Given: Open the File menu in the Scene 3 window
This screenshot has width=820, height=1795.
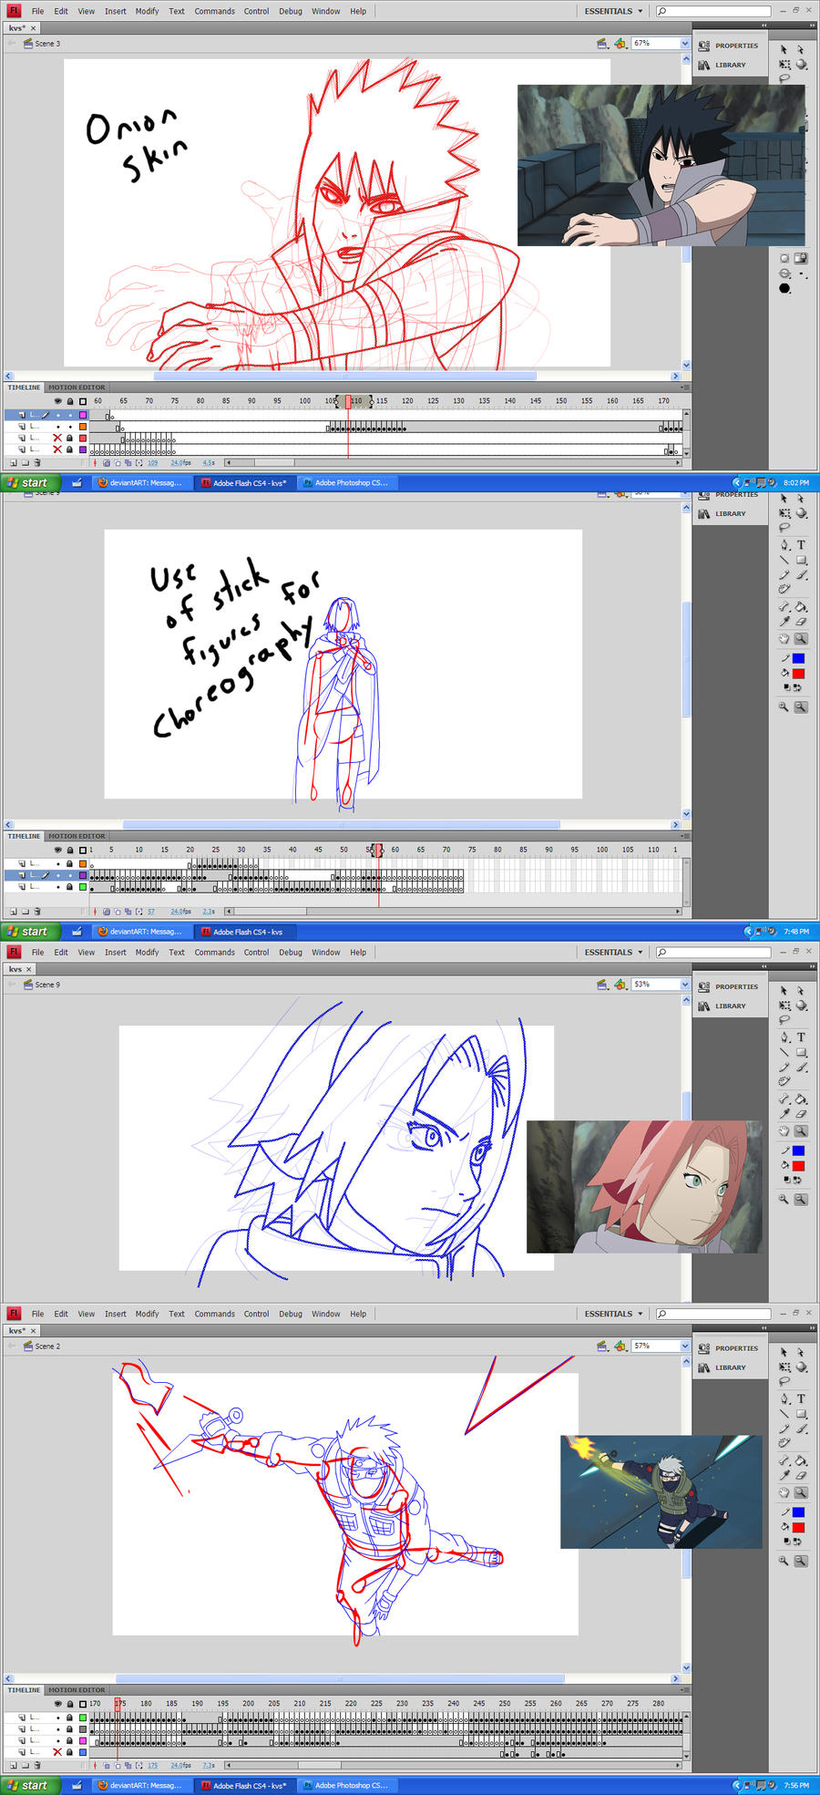Looking at the screenshot, I should pos(37,11).
